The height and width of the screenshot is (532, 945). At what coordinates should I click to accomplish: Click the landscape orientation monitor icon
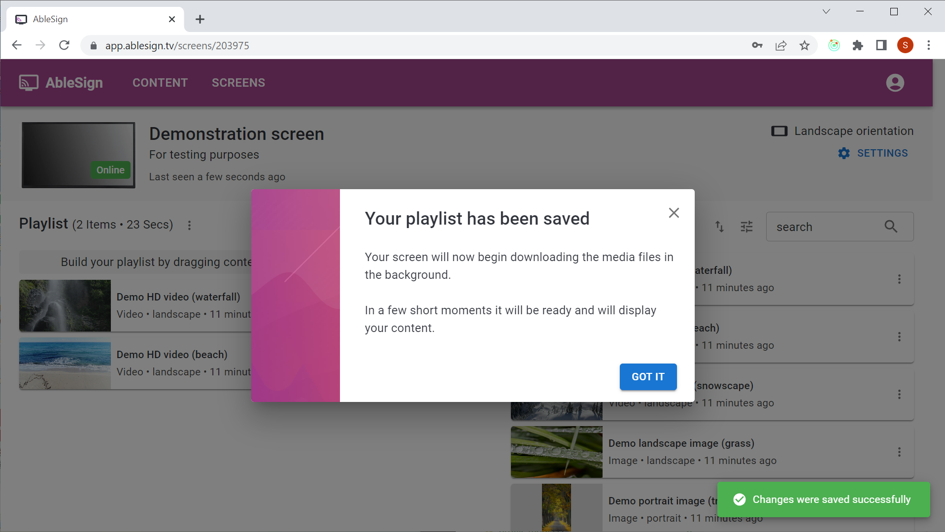(x=779, y=131)
